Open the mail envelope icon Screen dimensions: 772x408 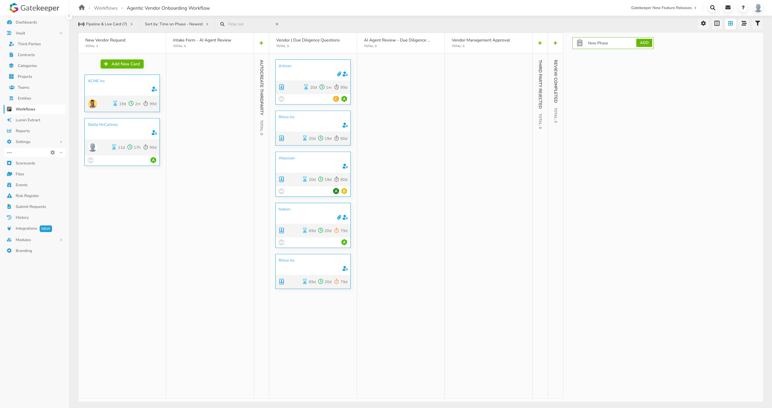pyautogui.click(x=728, y=8)
